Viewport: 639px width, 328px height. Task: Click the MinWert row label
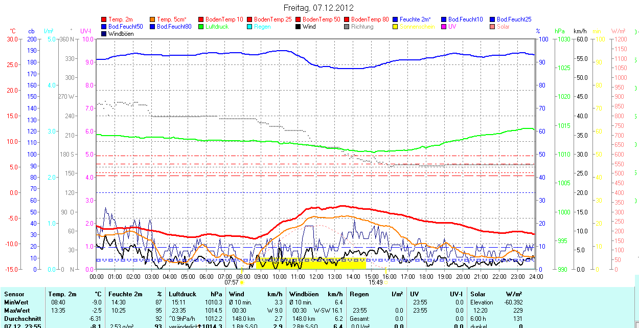[x=16, y=302]
